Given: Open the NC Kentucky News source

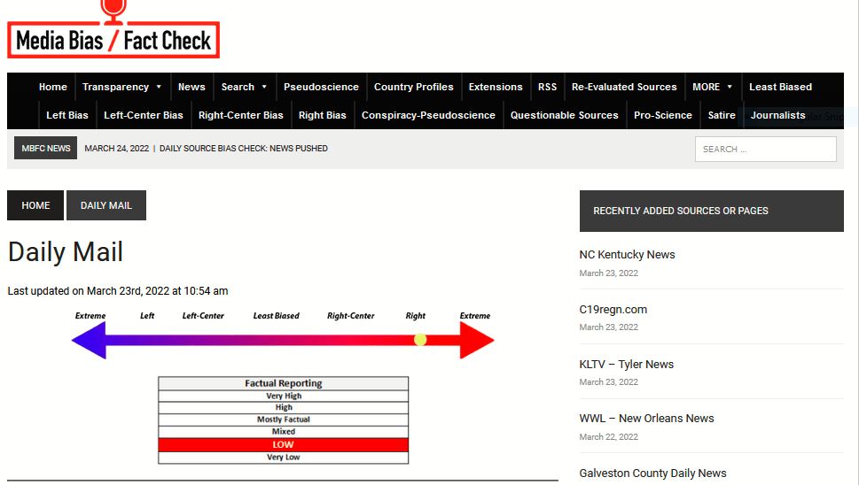Looking at the screenshot, I should [x=627, y=255].
